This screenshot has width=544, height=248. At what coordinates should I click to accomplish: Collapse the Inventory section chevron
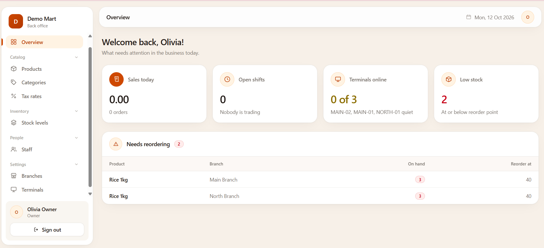coord(76,111)
